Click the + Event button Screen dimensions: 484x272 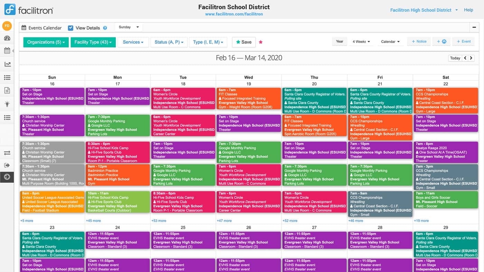pyautogui.click(x=463, y=41)
